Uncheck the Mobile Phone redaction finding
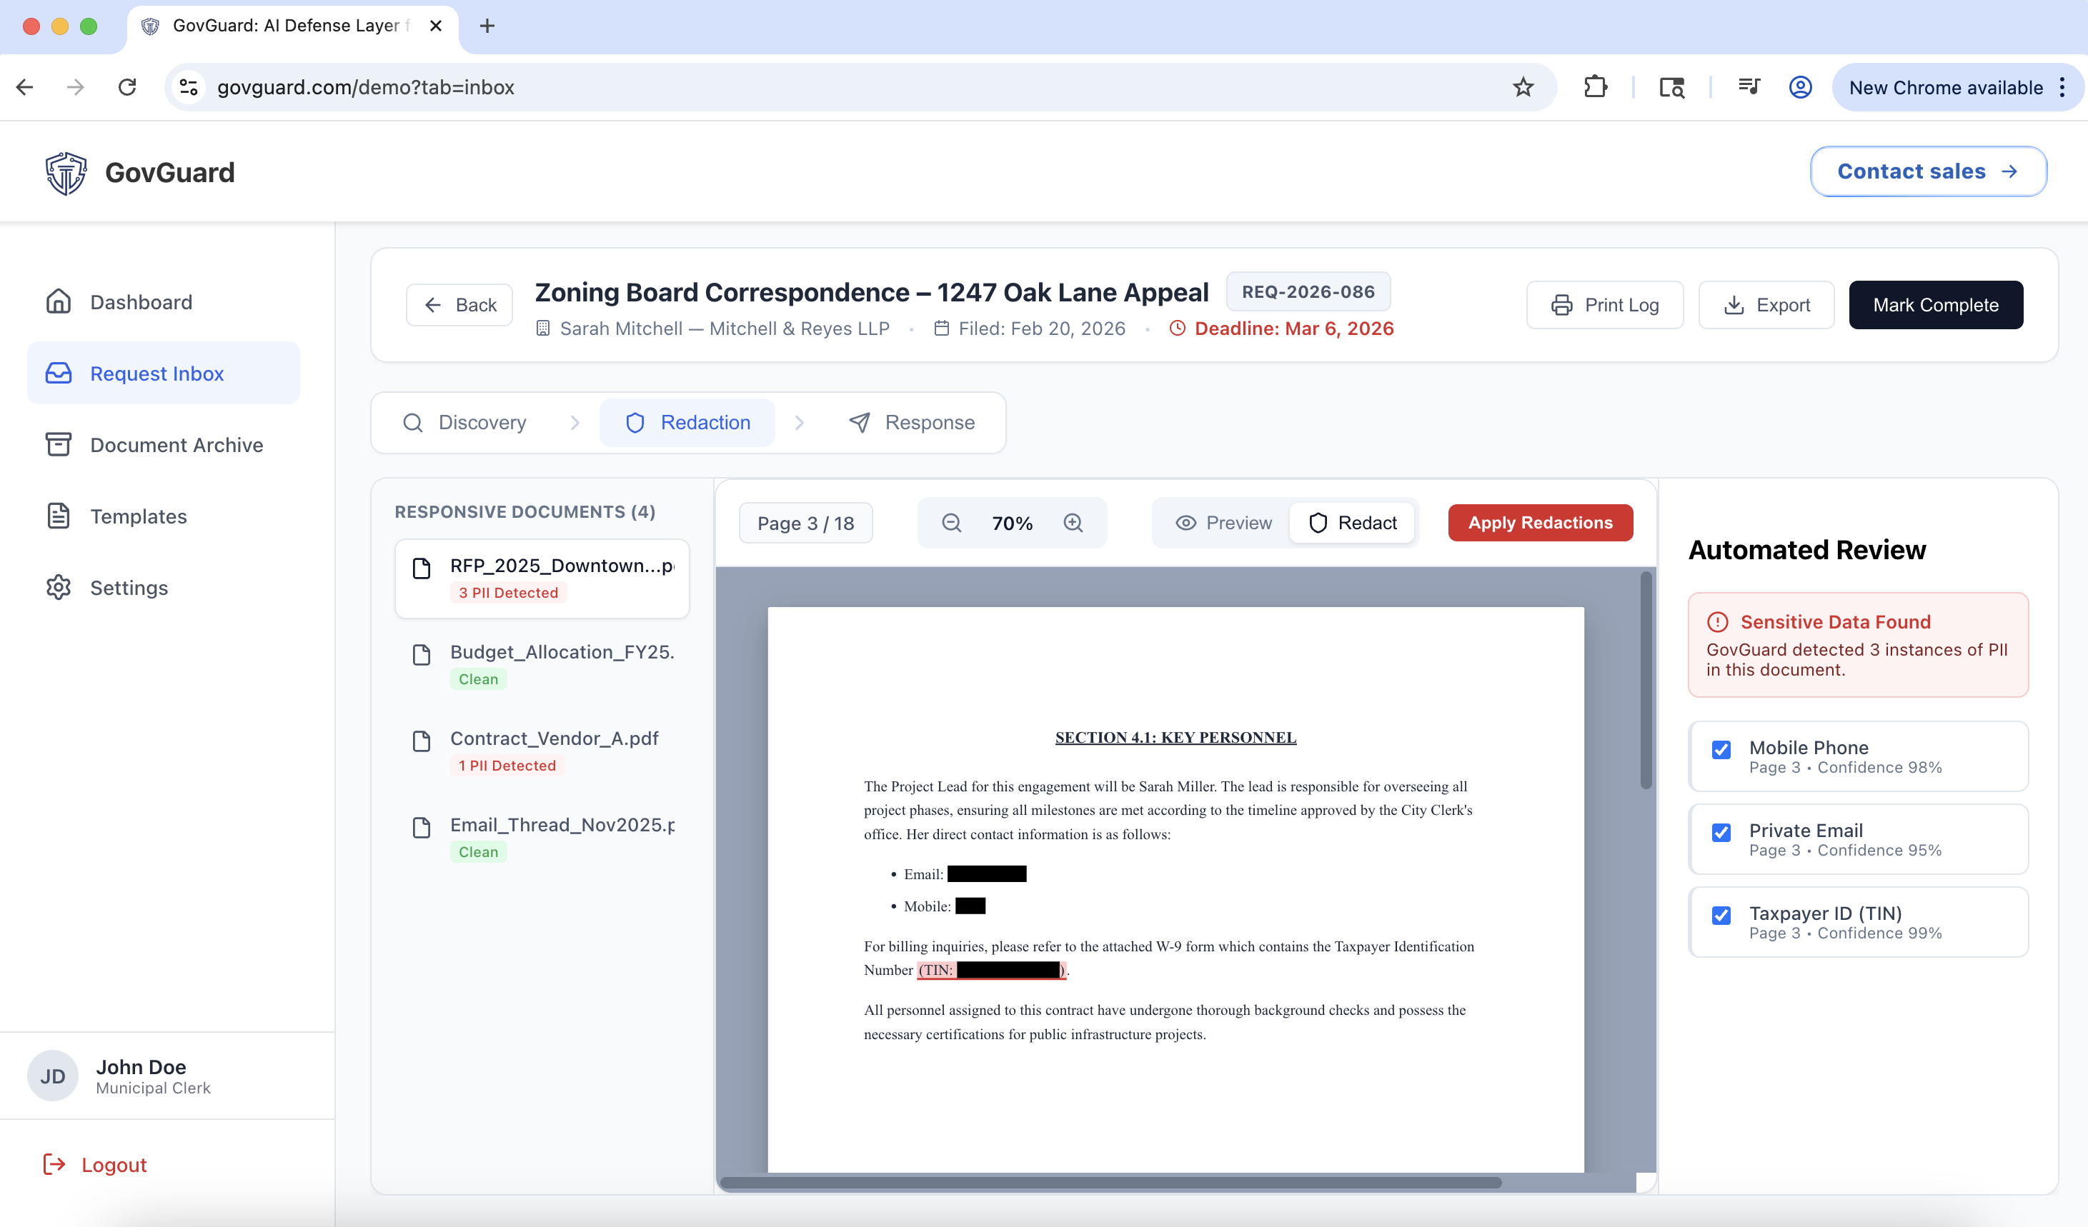This screenshot has width=2088, height=1227. point(1721,750)
